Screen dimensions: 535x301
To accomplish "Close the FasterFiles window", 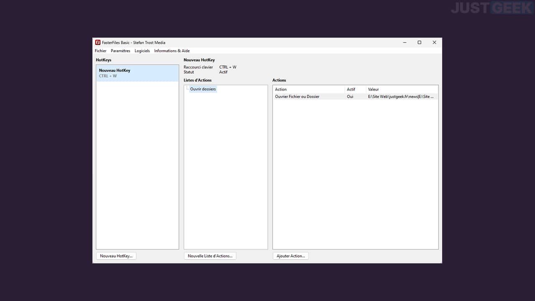I will [x=434, y=42].
